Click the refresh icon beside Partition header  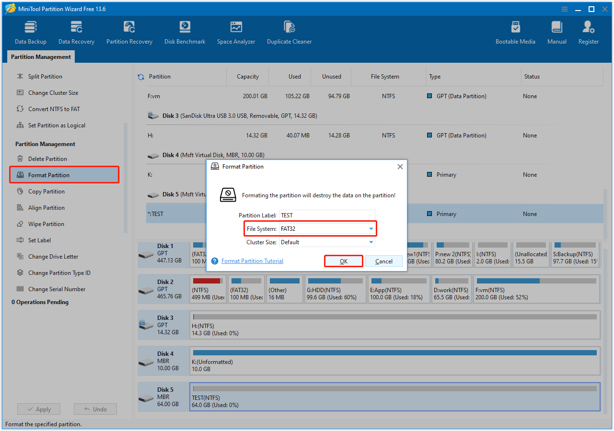tap(141, 77)
